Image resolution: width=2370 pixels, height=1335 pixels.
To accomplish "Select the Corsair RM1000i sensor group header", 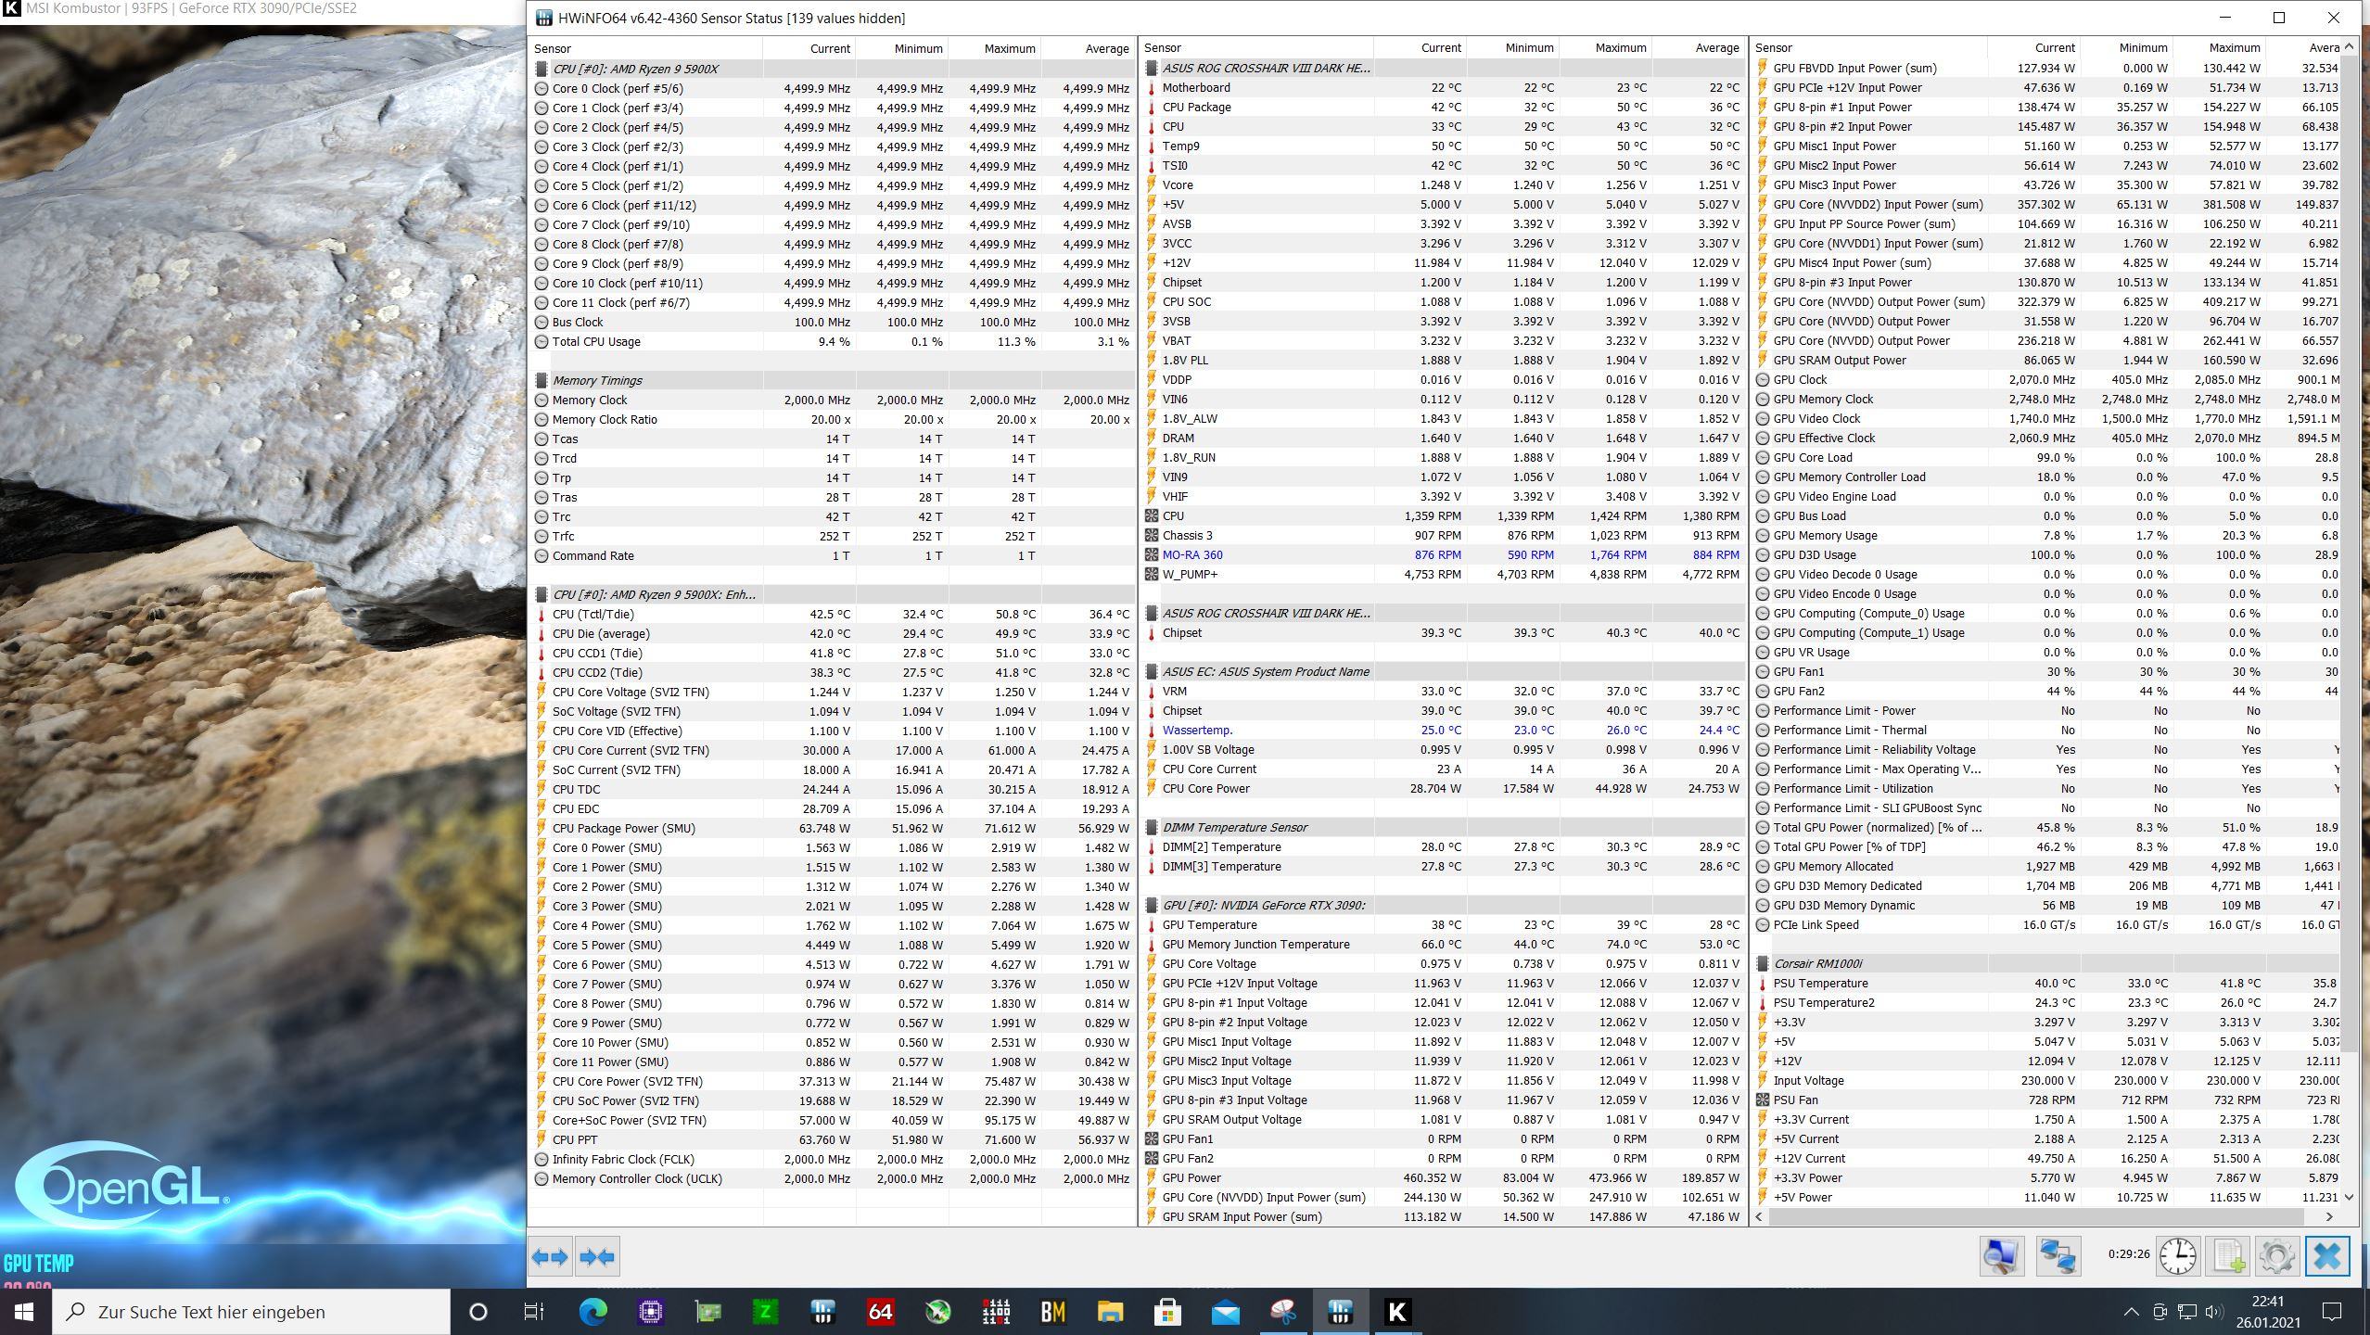I will tap(1817, 964).
